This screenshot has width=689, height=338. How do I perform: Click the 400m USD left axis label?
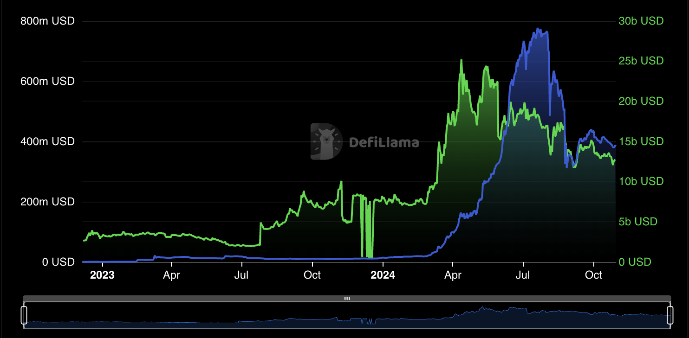(x=47, y=141)
